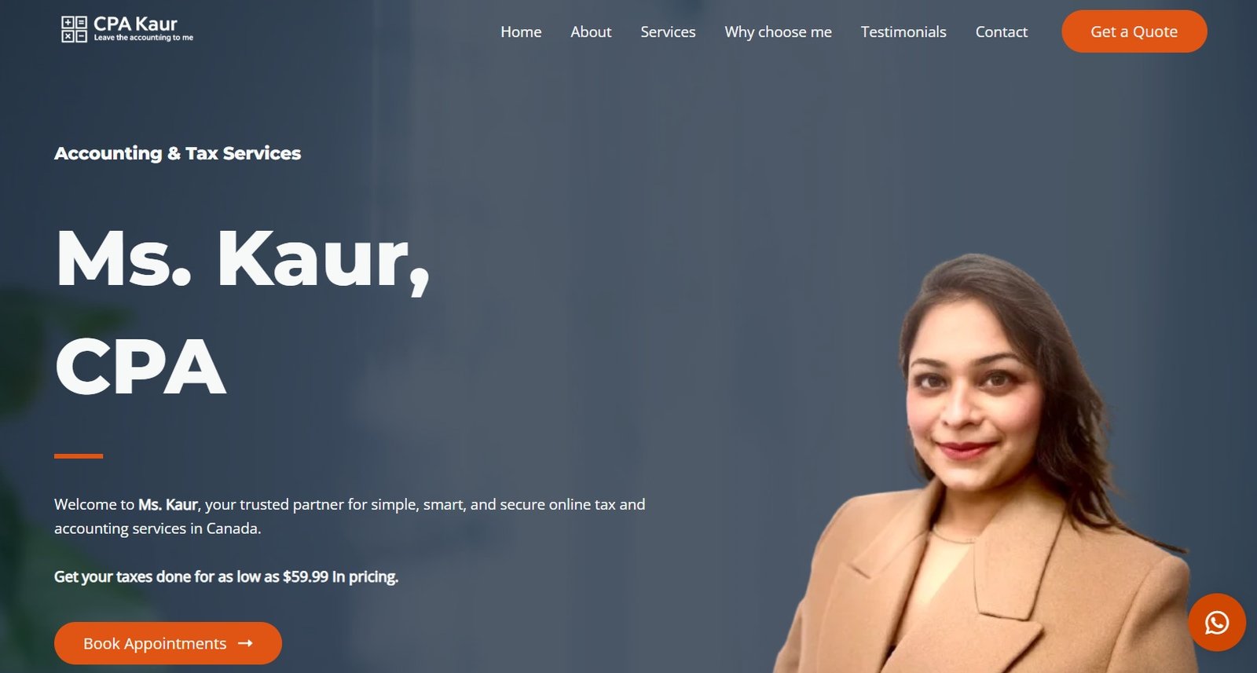
Task: Open the Testimonials menu item
Action: 903,31
